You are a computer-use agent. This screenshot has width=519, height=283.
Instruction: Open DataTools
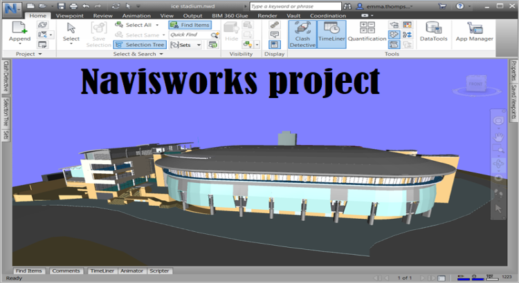coord(434,32)
